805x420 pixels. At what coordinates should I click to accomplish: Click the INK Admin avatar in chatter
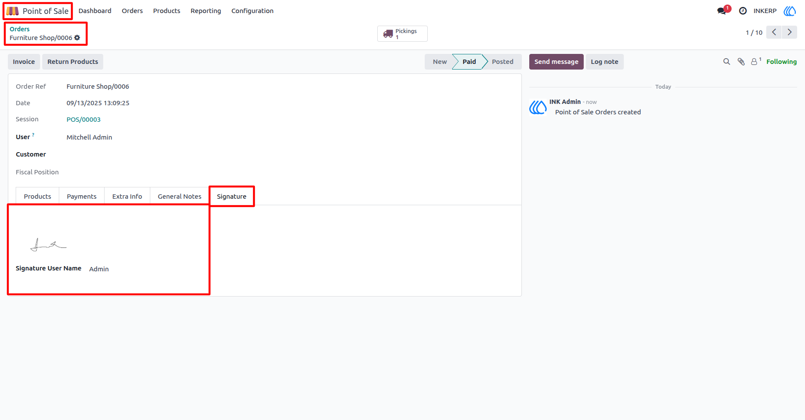[x=538, y=107]
